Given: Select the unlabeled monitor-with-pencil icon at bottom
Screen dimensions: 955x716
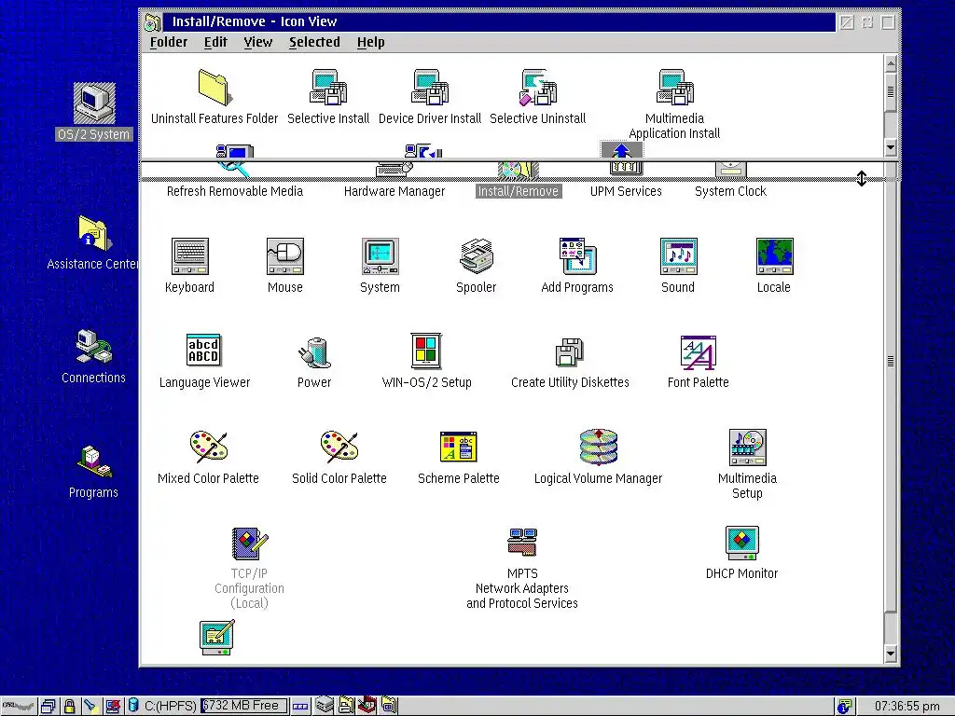Looking at the screenshot, I should [217, 637].
